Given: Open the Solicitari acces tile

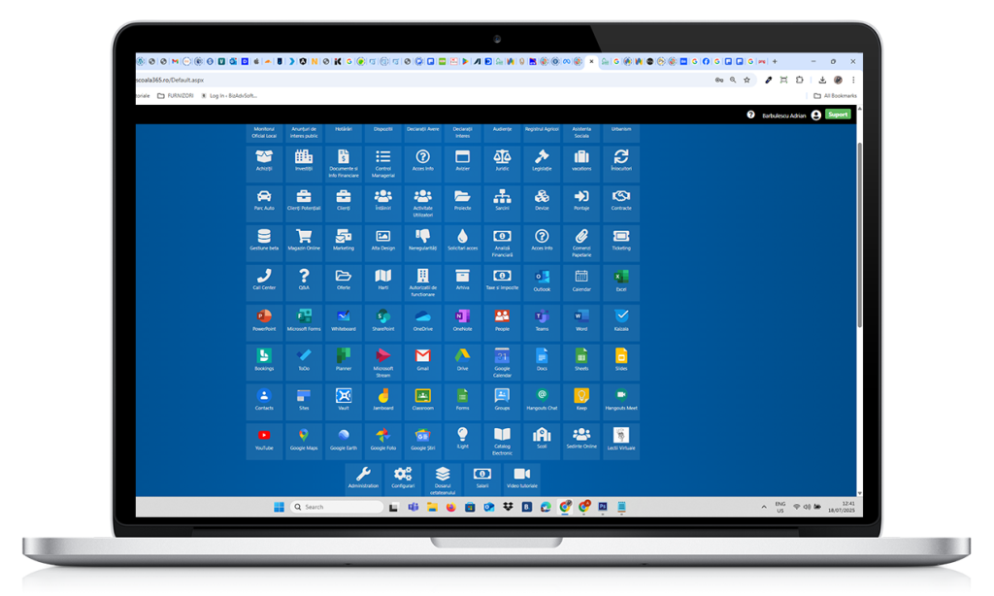Looking at the screenshot, I should point(463,243).
